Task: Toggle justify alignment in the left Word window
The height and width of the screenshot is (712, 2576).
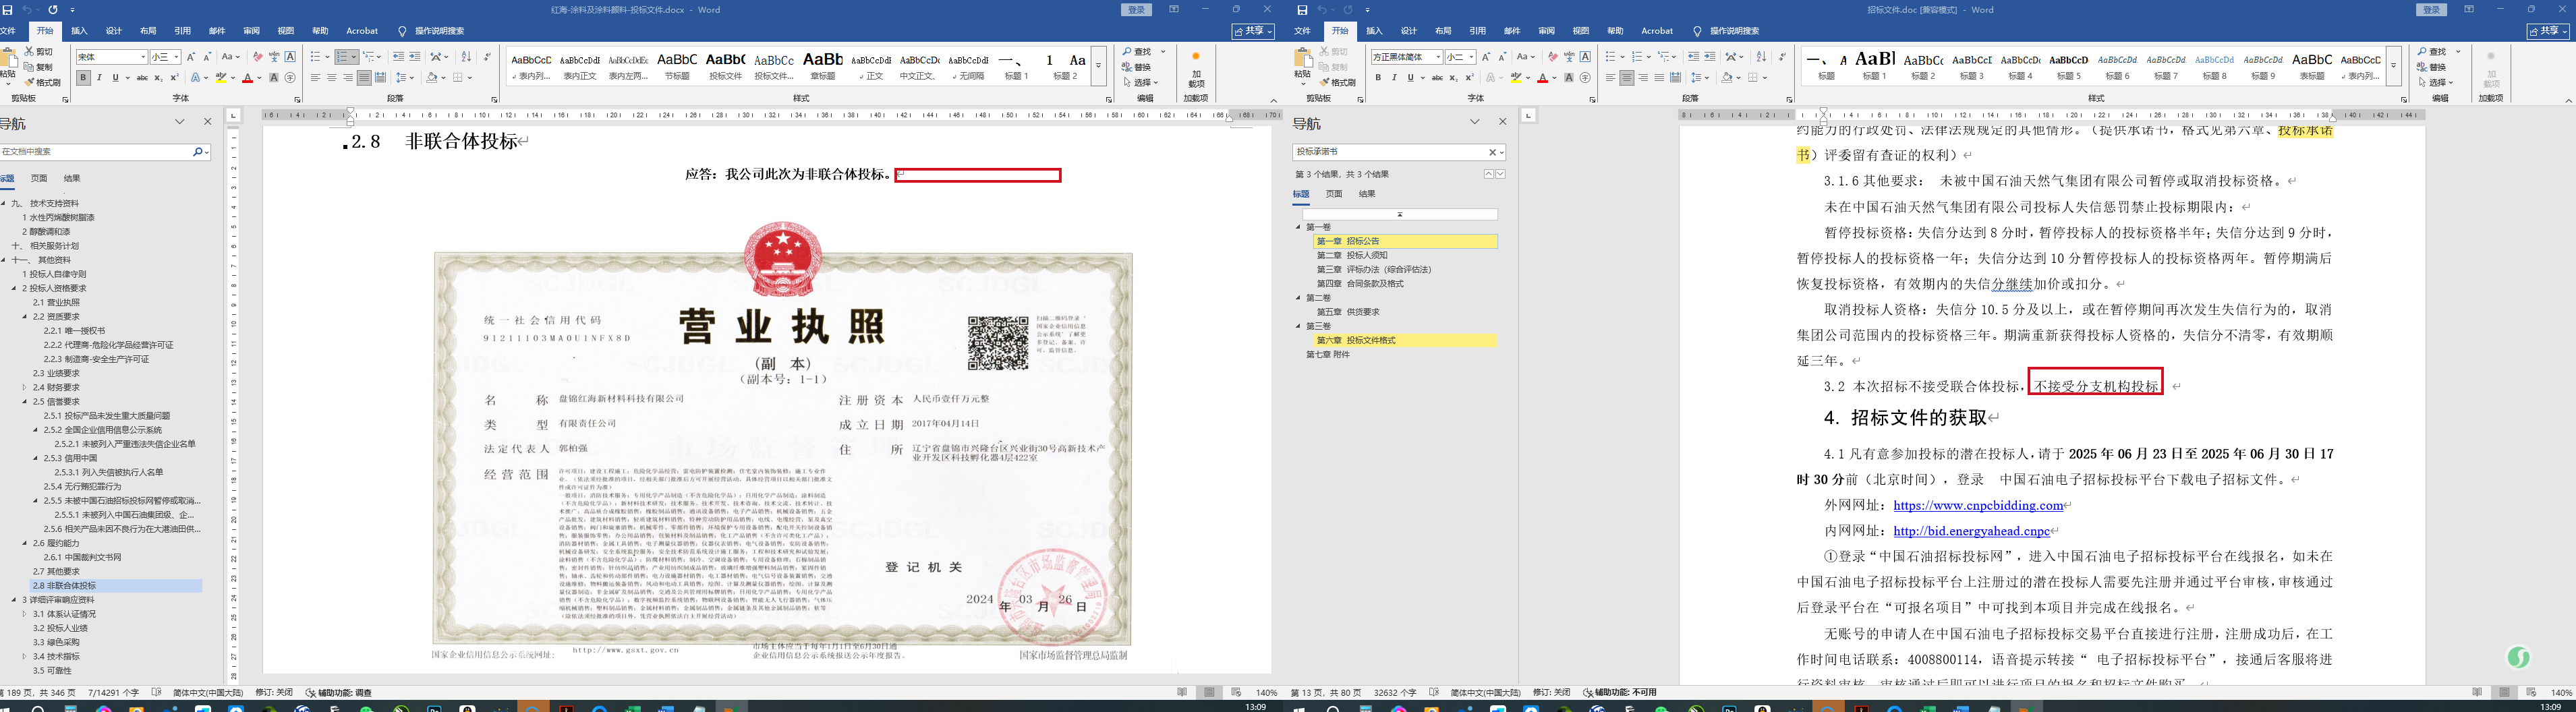Action: [364, 78]
